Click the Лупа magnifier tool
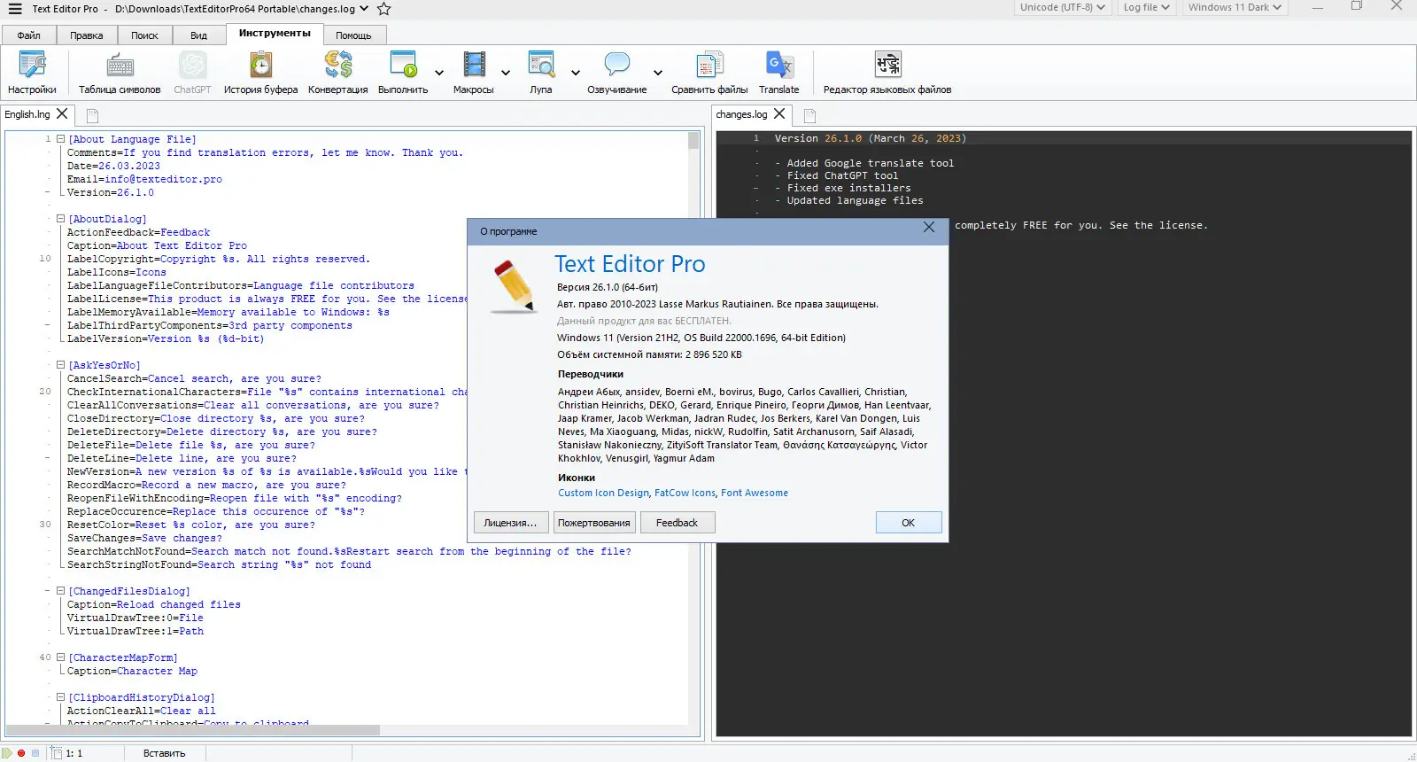Screen dimensions: 1417x762 (x=541, y=73)
